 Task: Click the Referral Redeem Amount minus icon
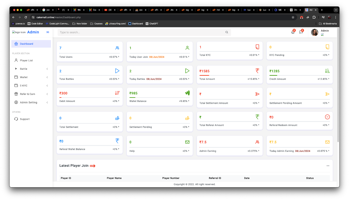(327, 117)
